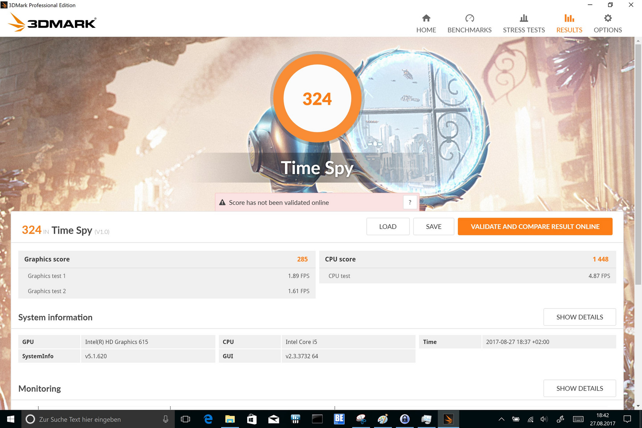Open the Home tab
The height and width of the screenshot is (428, 642).
426,24
